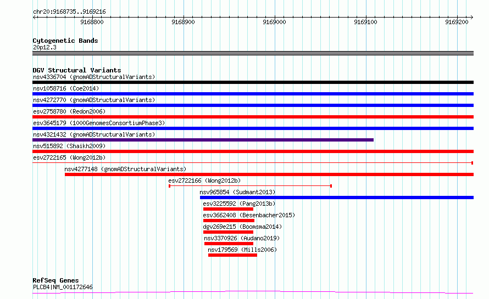Image resolution: width=489 pixels, height=299 pixels.
Task: Click the 9169200 ruler tick label
Action: [457, 22]
